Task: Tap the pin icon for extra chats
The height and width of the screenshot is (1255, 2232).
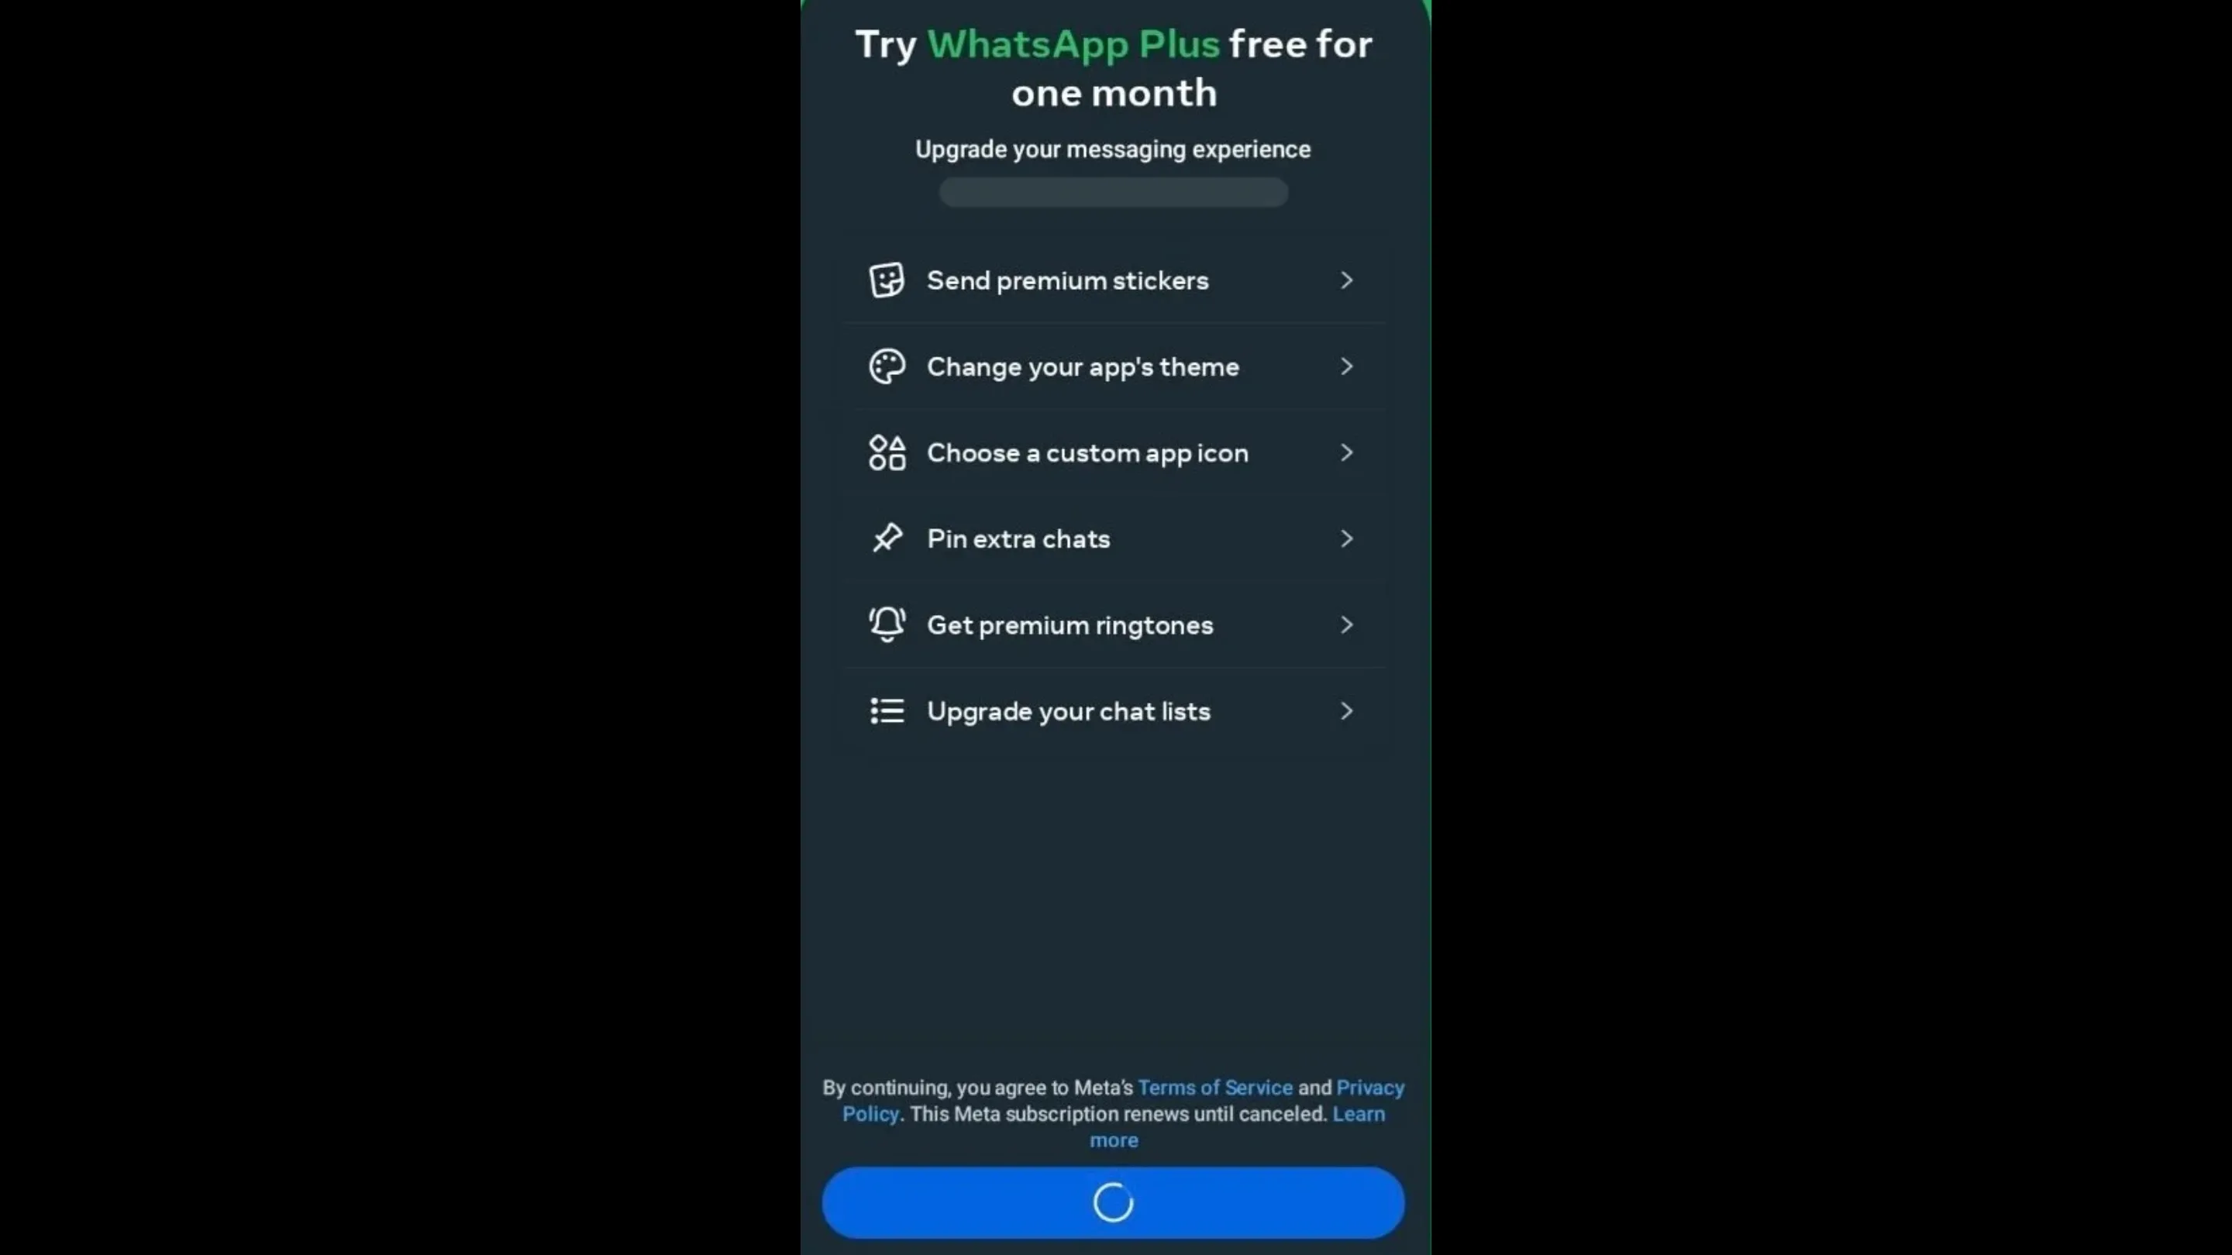Action: tap(887, 538)
